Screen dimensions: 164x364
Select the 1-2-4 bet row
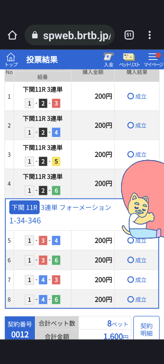tap(82, 126)
